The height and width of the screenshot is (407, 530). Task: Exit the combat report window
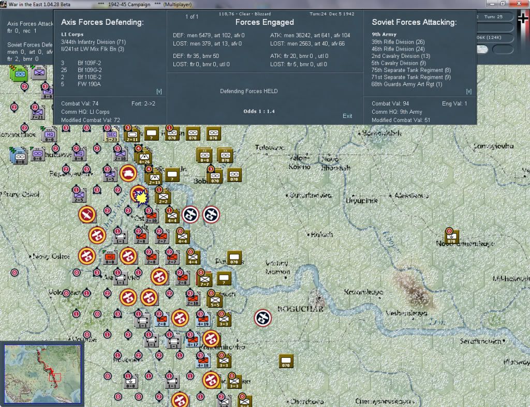click(x=347, y=116)
